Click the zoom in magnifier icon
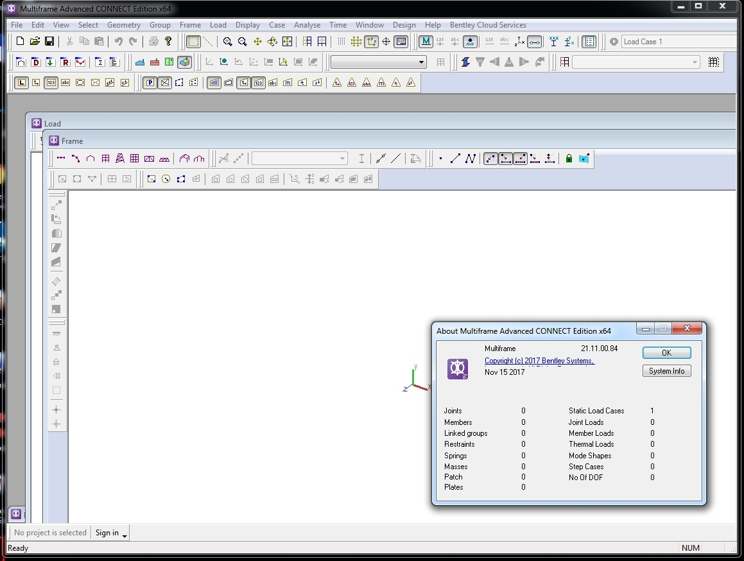Screen dimensions: 744x561 coord(228,41)
